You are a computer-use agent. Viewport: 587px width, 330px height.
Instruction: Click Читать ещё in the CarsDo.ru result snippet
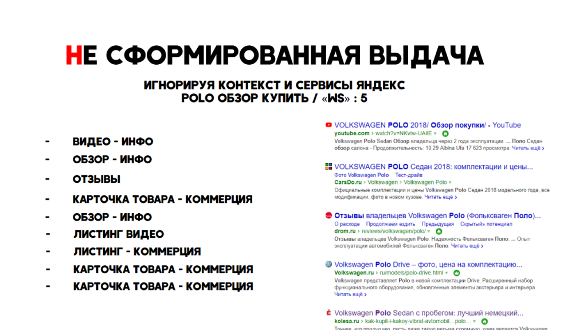[x=441, y=197]
